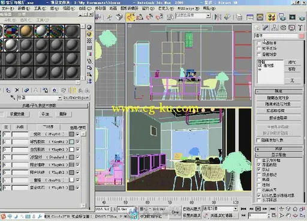The width and height of the screenshot is (307, 221).
Task: Click the Show End Result icon
Action: pyautogui.click(x=73, y=90)
